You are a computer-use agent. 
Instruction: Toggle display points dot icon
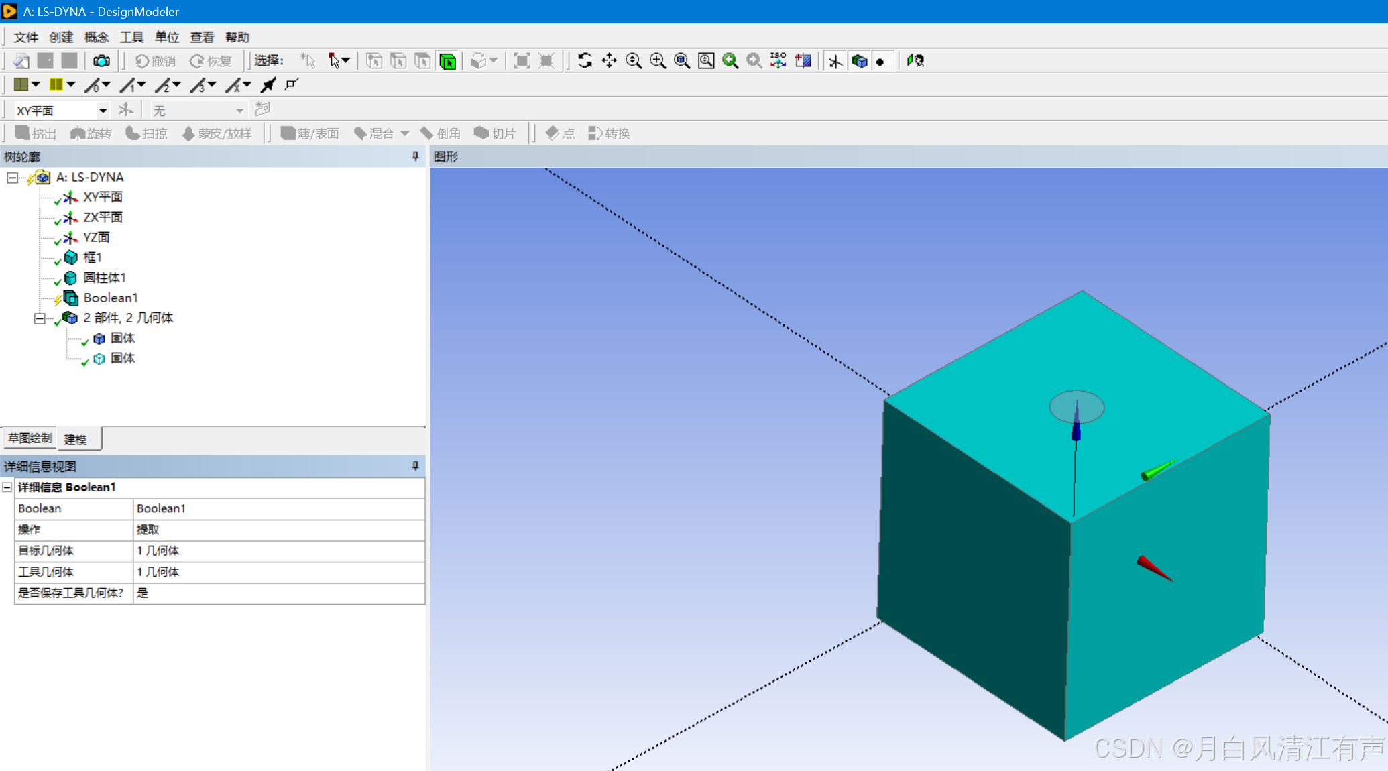click(x=880, y=62)
